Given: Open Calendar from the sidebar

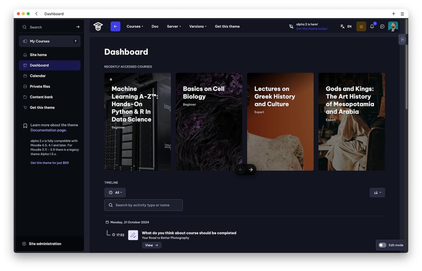Looking at the screenshot, I should pos(50,76).
